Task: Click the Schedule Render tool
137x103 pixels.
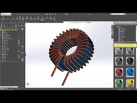Action: 51,18
